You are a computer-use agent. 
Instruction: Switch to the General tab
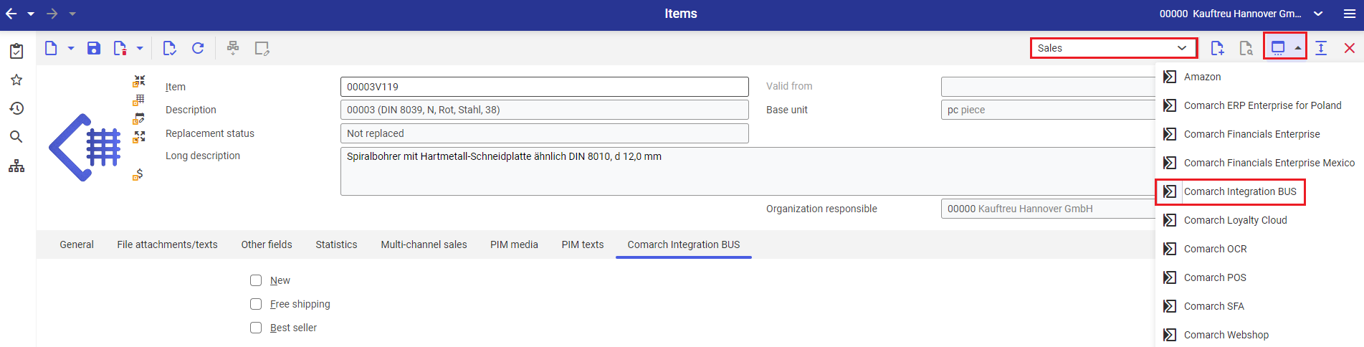pos(77,244)
